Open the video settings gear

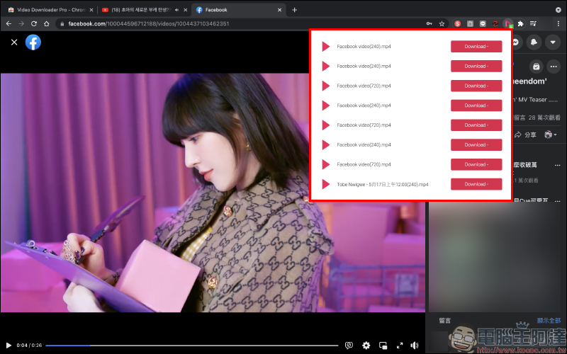tap(366, 346)
